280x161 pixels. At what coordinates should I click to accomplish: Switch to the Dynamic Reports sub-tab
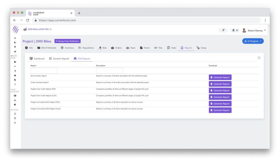(59, 58)
